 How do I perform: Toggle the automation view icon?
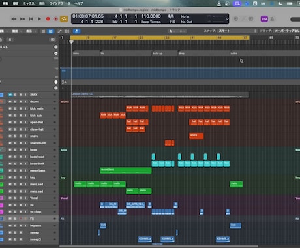point(59,31)
